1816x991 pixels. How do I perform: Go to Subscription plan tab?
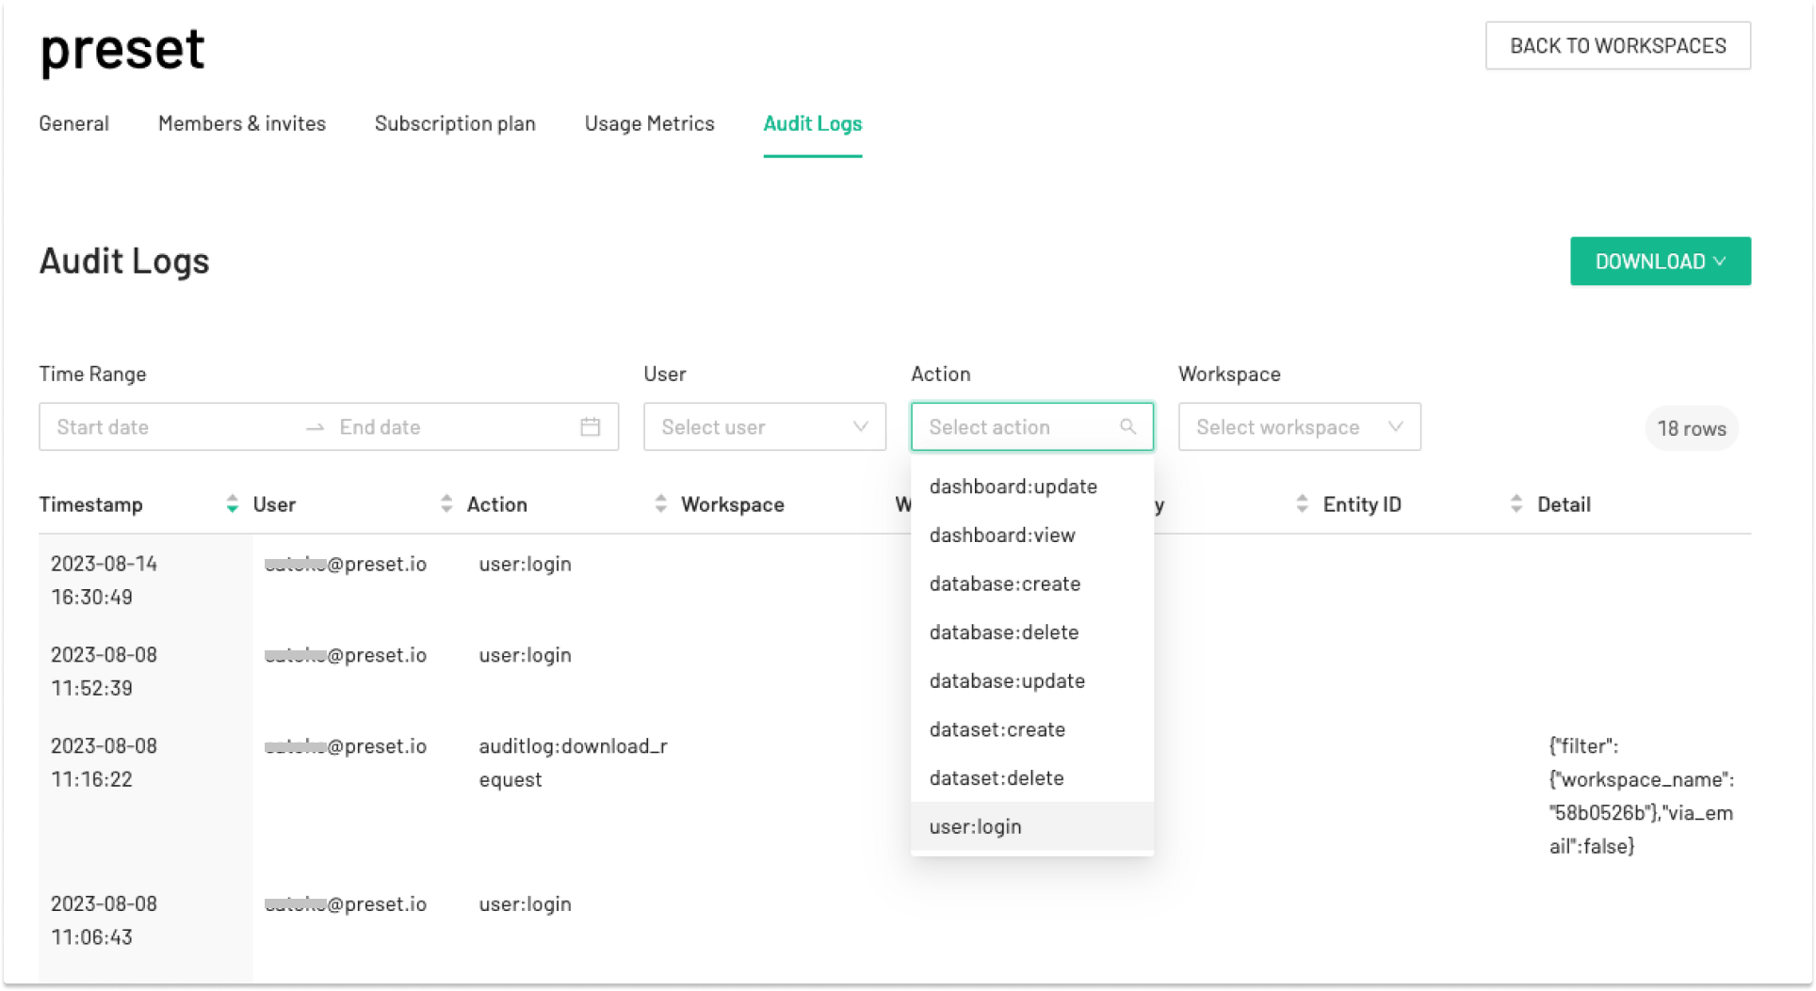(x=455, y=123)
